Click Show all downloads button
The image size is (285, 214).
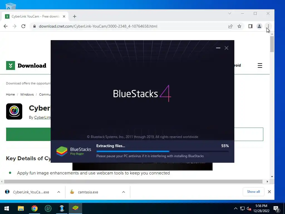point(253,192)
